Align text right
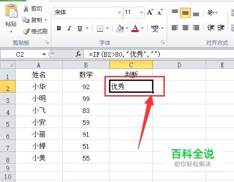Screen dimensions: 234x182 click(196, 28)
